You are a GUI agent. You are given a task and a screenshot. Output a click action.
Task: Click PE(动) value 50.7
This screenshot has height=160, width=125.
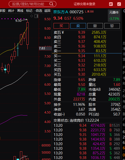(117, 114)
